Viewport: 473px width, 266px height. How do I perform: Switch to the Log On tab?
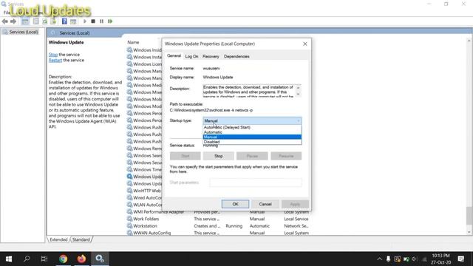191,56
